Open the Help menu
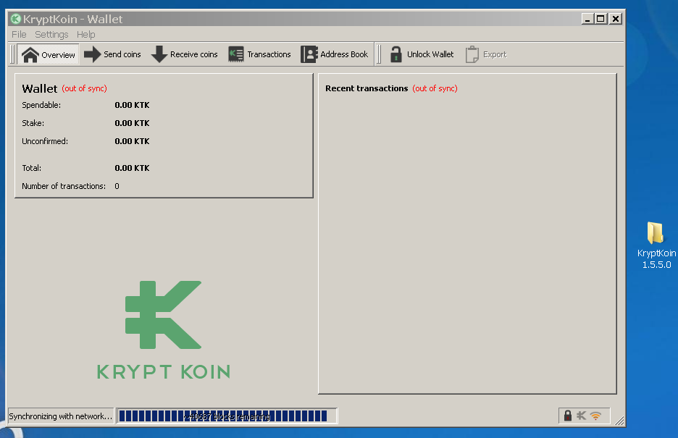This screenshot has height=438, width=678. pos(86,35)
